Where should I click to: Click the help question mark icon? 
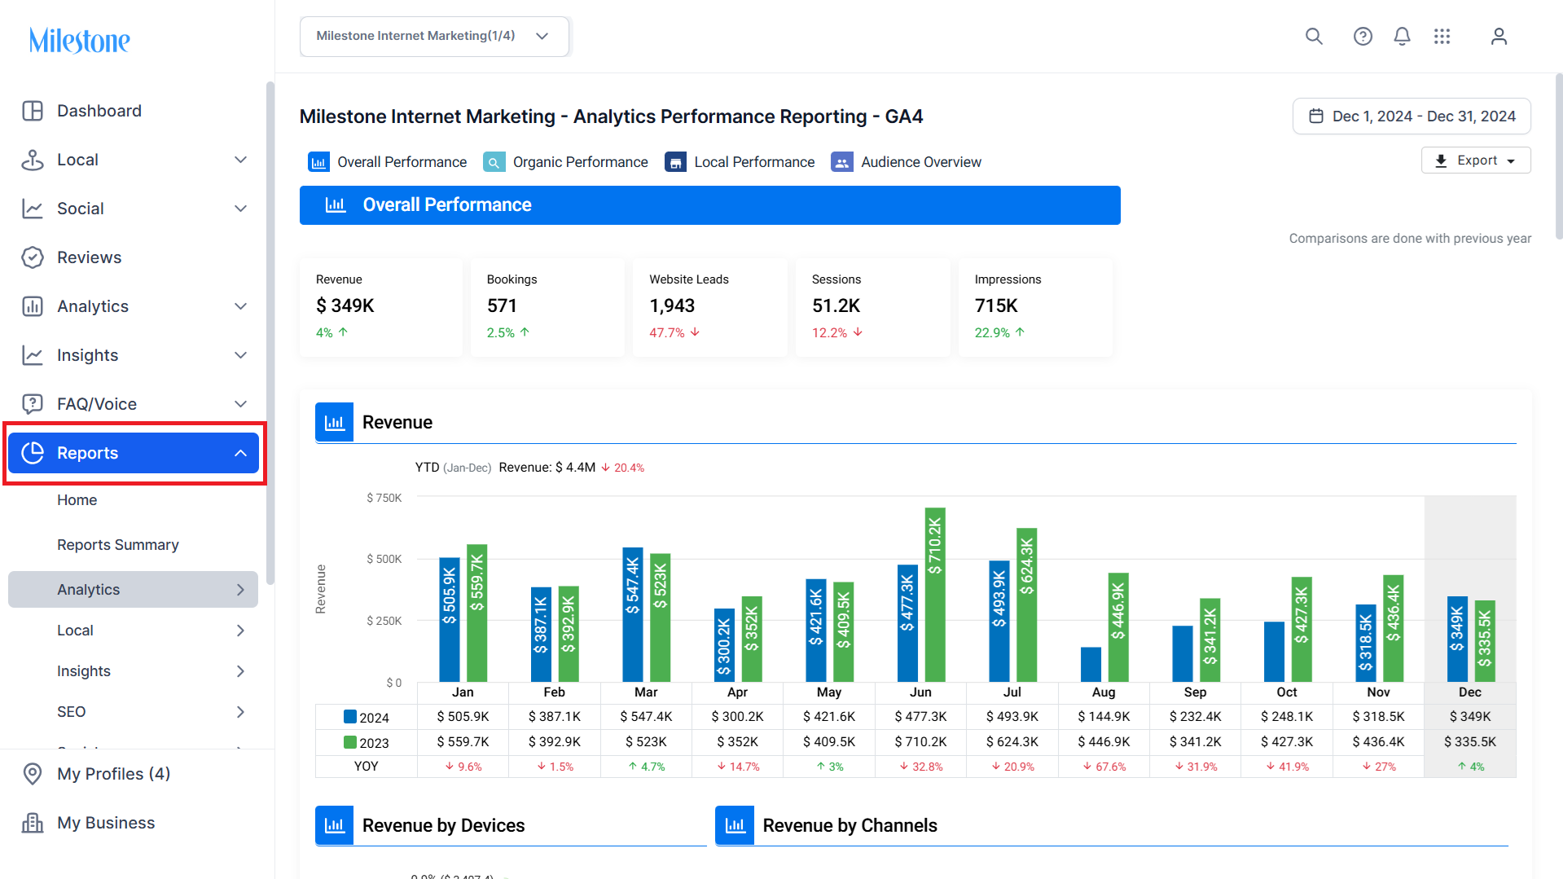[x=1363, y=36]
